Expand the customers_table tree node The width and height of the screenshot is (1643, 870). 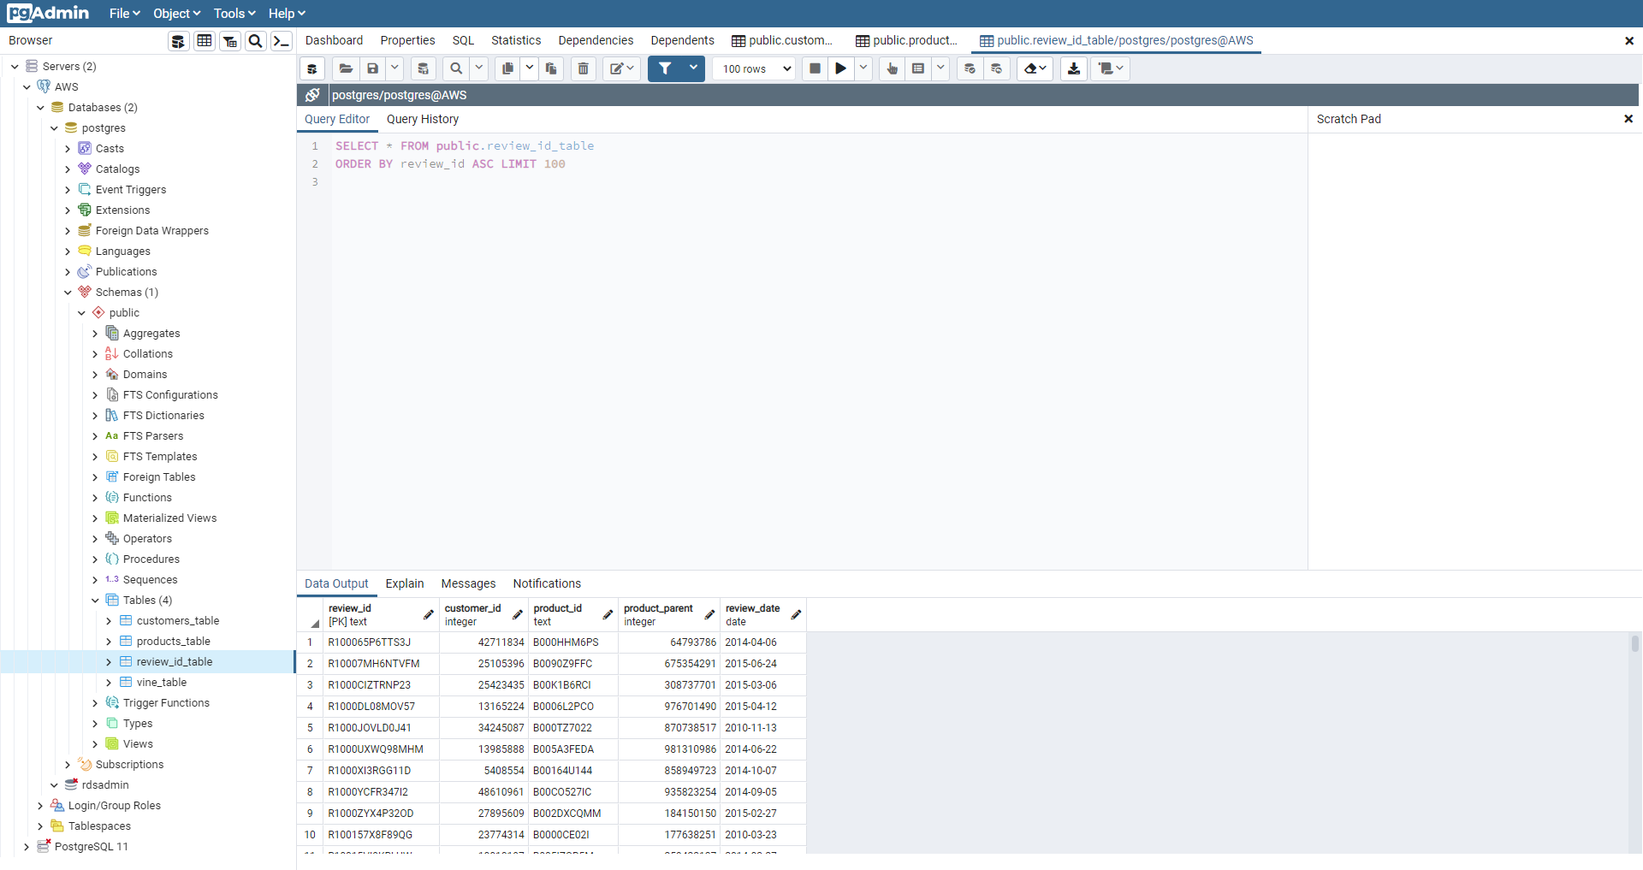109,621
